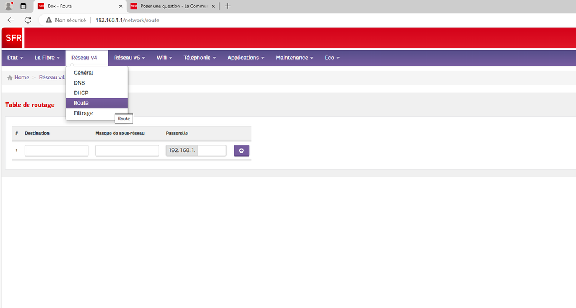Reload the page with refresh icon

(x=28, y=20)
